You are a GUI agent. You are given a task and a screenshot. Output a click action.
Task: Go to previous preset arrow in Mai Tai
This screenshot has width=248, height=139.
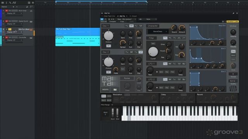pyautogui.click(x=112, y=19)
